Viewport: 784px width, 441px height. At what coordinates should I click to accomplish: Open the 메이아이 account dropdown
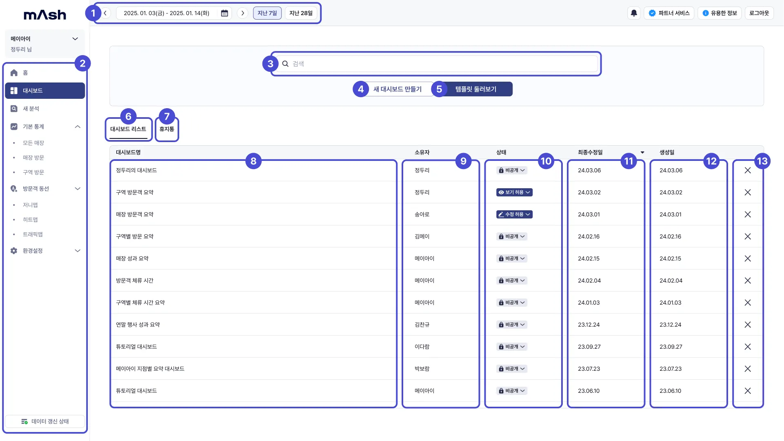pyautogui.click(x=75, y=39)
